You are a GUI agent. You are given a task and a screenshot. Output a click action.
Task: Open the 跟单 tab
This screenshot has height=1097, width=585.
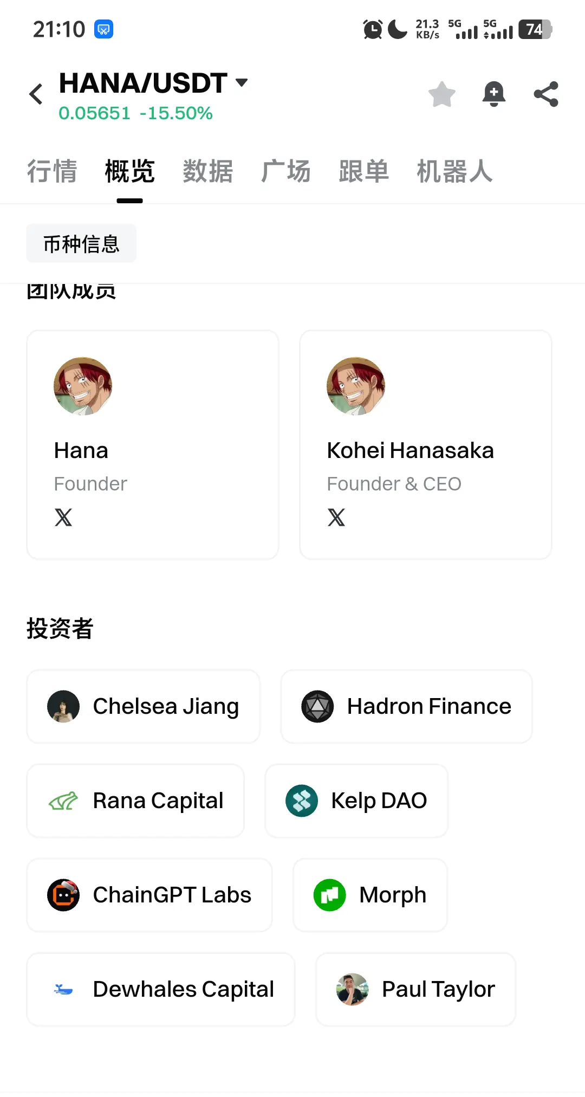364,171
